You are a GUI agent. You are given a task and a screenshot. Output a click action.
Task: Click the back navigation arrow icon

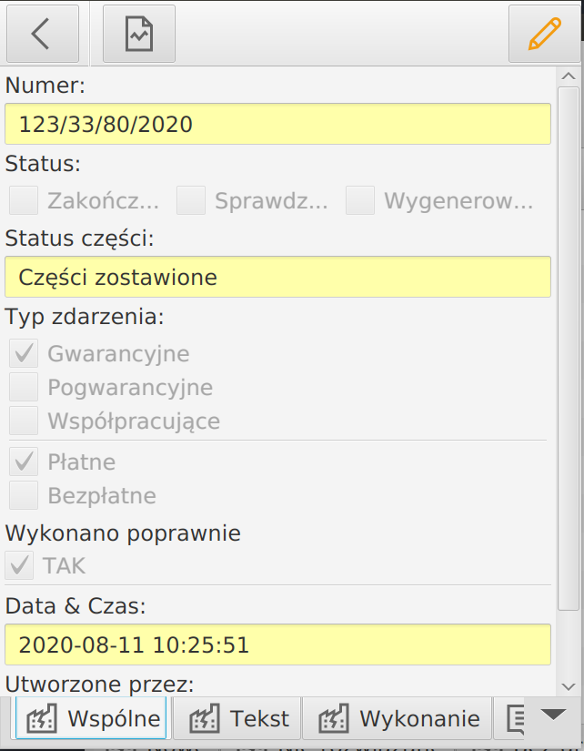pos(42,33)
